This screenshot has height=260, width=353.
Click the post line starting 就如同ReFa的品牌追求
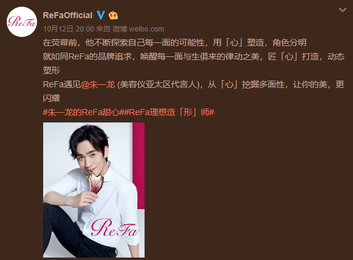click(x=194, y=56)
